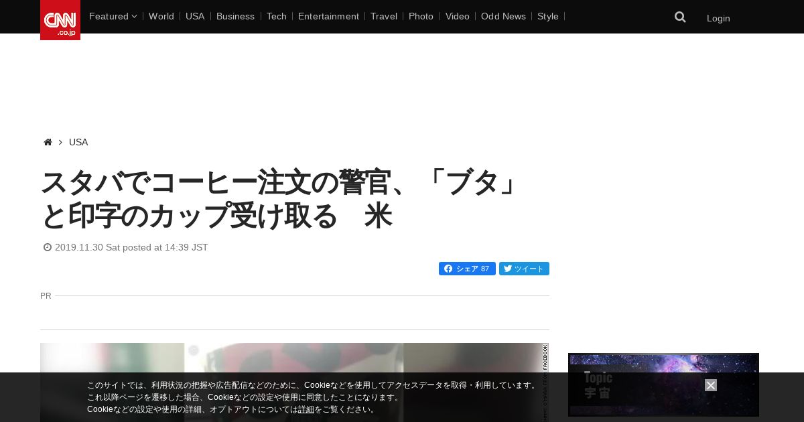
Task: Open the World section
Action: 161,16
